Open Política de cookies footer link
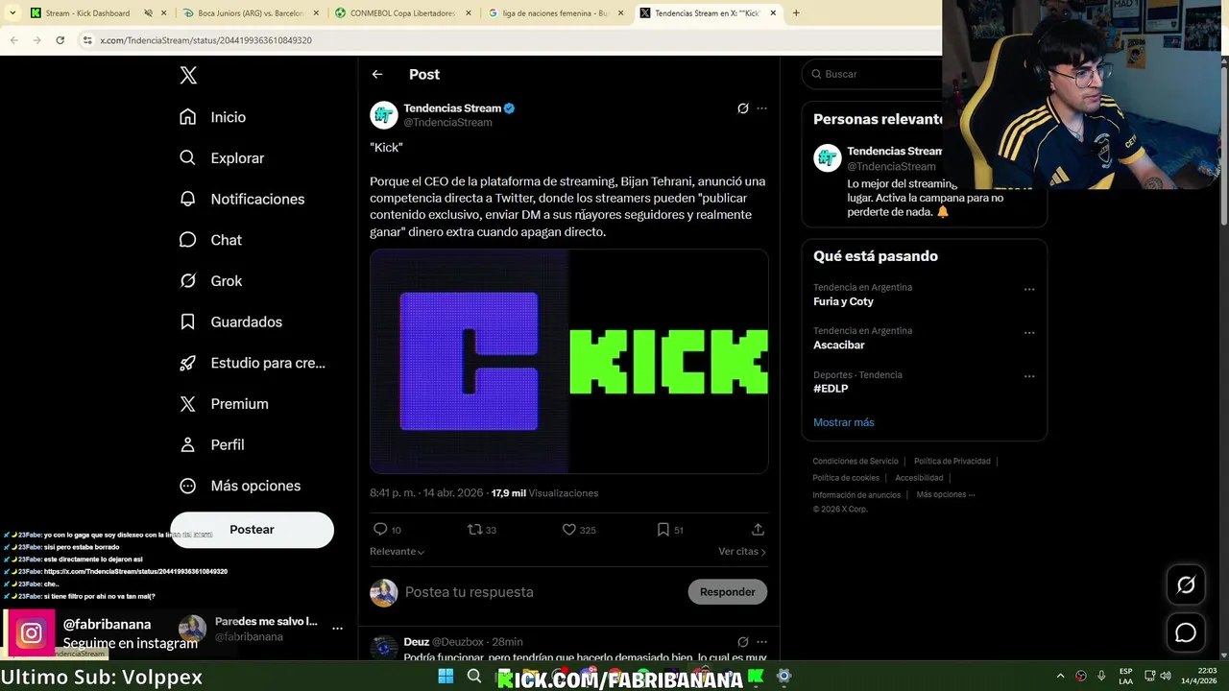The height and width of the screenshot is (691, 1229). click(x=845, y=478)
